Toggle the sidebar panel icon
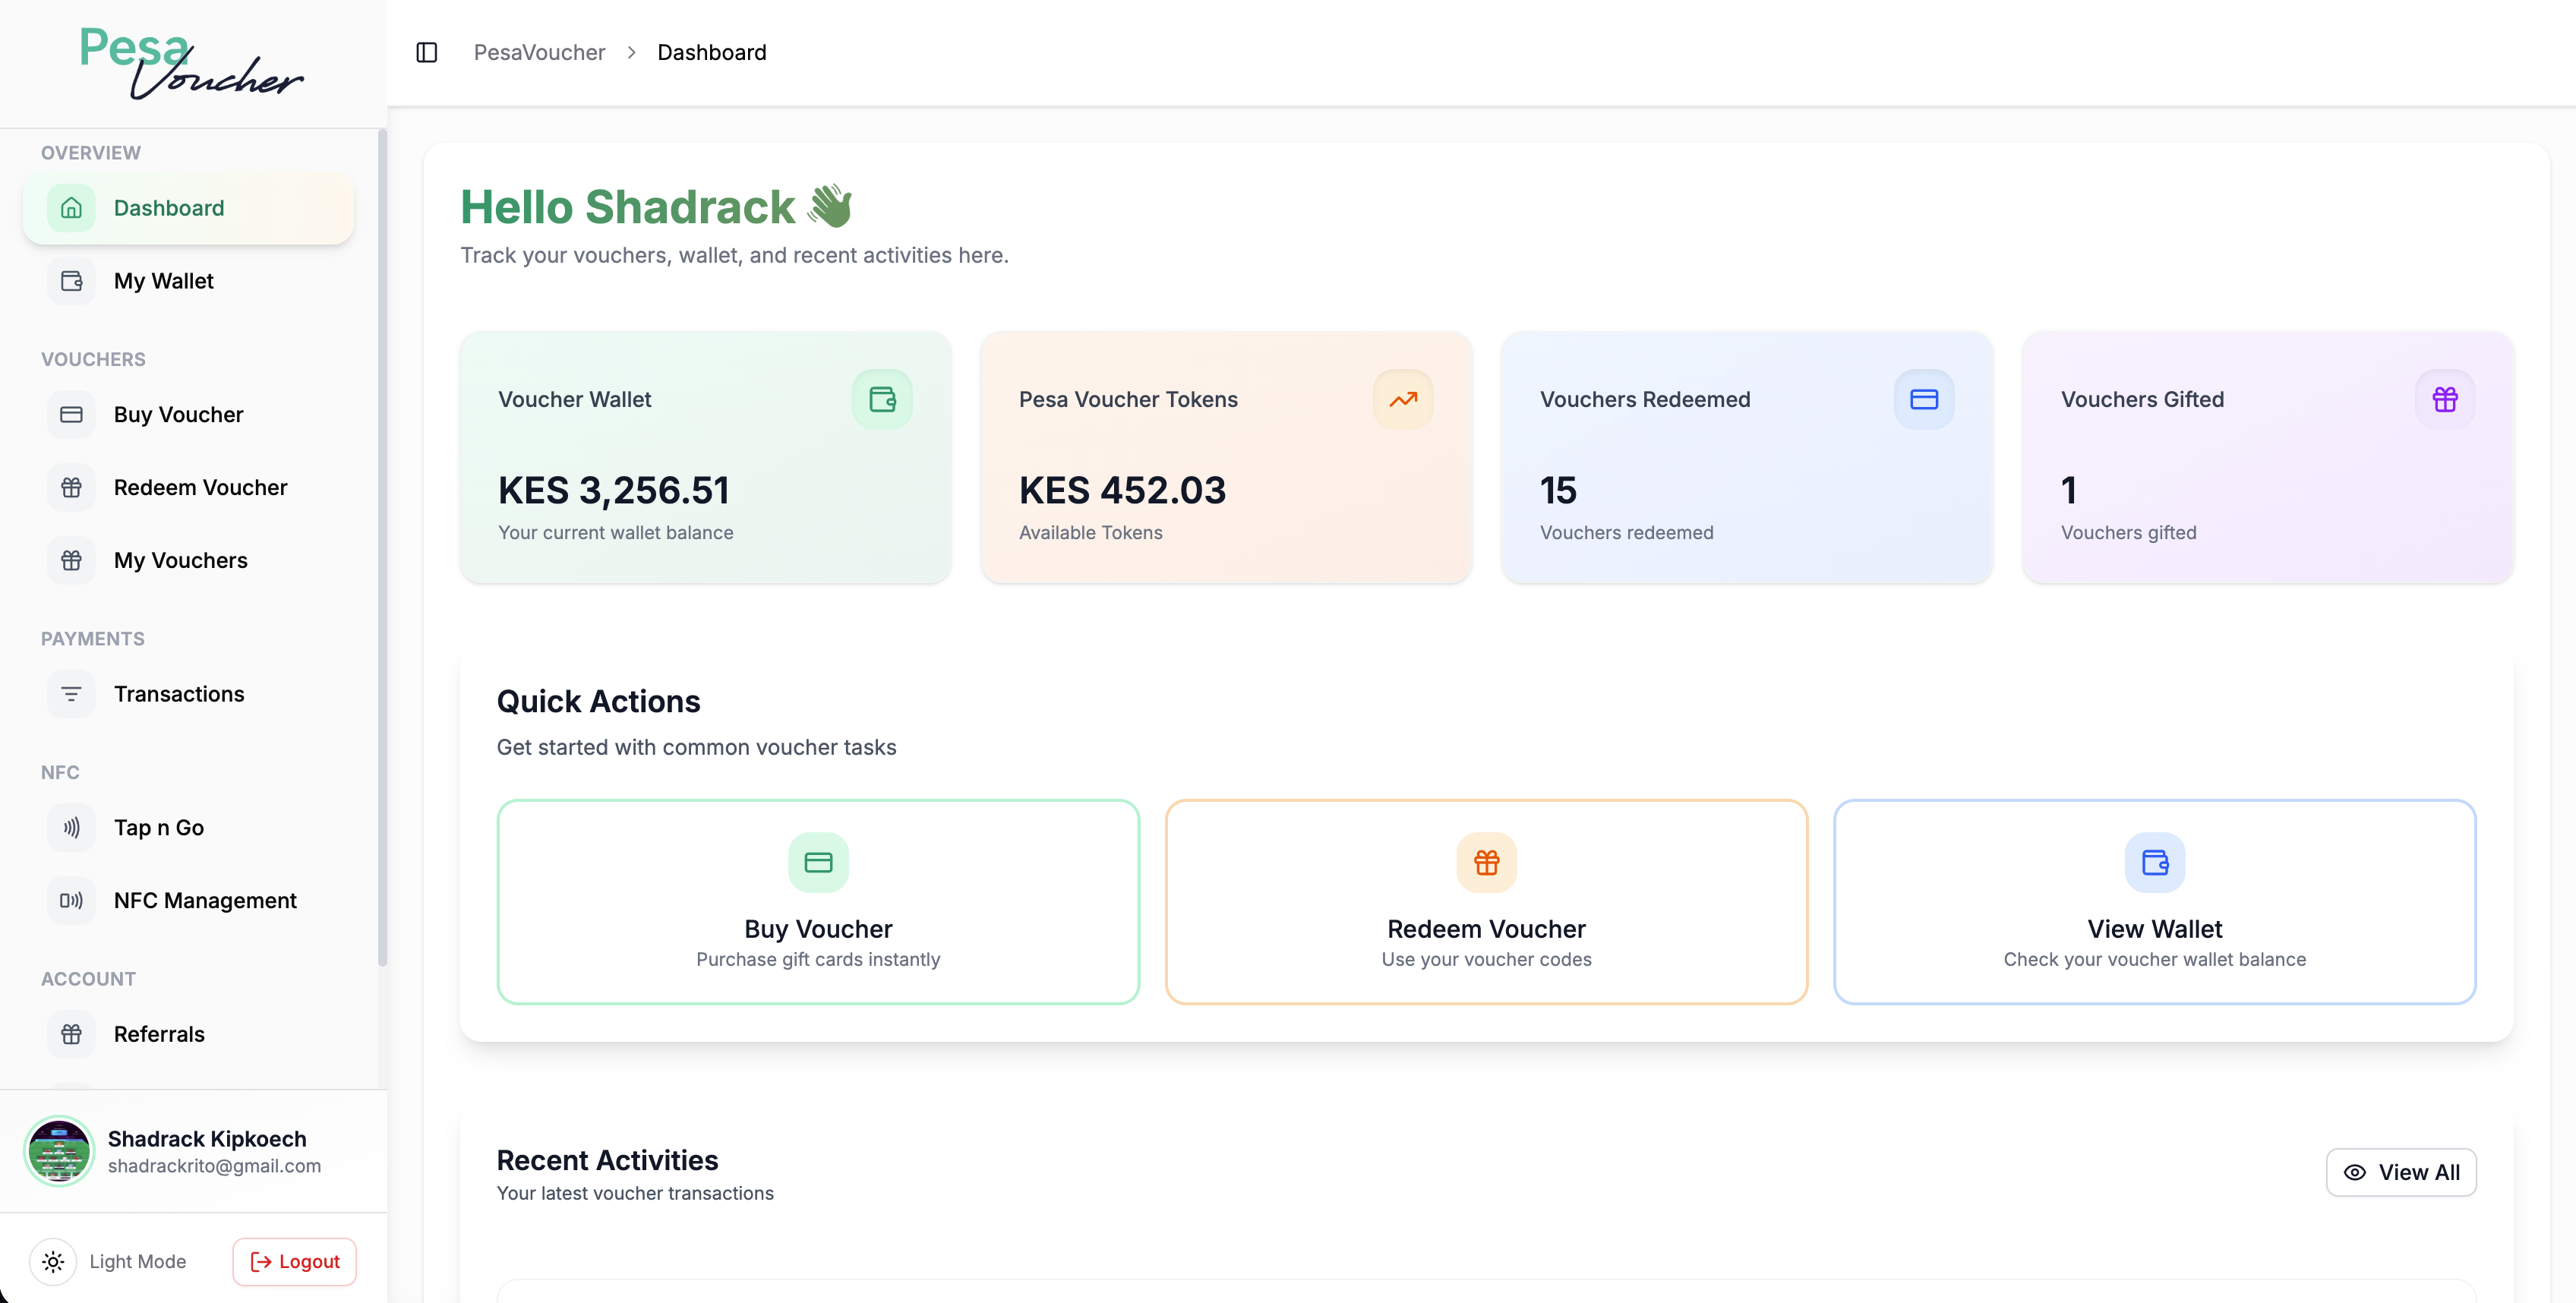This screenshot has width=2576, height=1303. (427, 52)
